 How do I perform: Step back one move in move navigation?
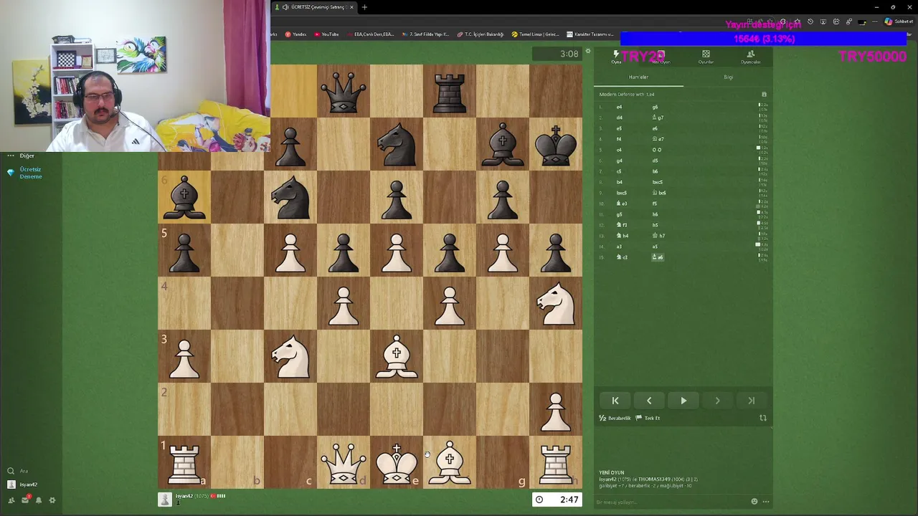[649, 401]
